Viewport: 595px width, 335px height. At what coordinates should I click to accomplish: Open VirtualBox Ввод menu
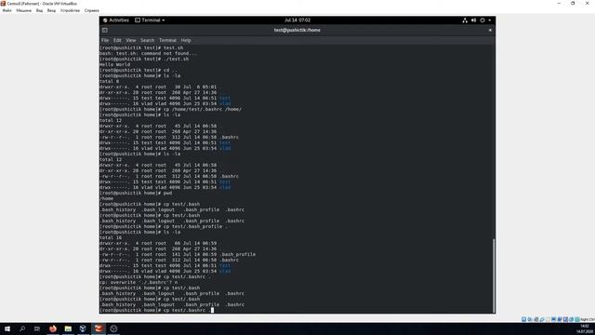pos(51,10)
